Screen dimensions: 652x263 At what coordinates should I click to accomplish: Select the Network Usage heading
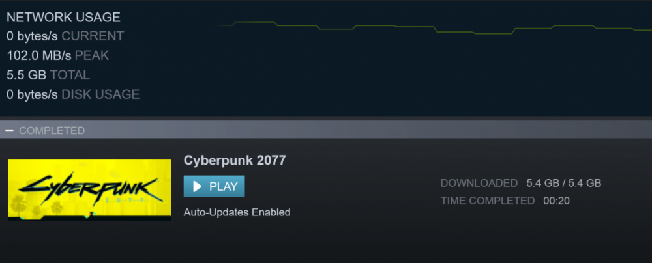click(64, 18)
